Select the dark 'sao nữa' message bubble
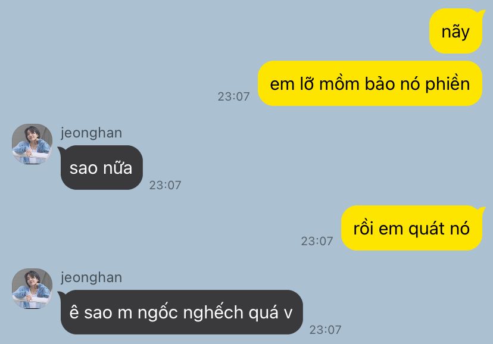493x344 pixels. coord(101,167)
